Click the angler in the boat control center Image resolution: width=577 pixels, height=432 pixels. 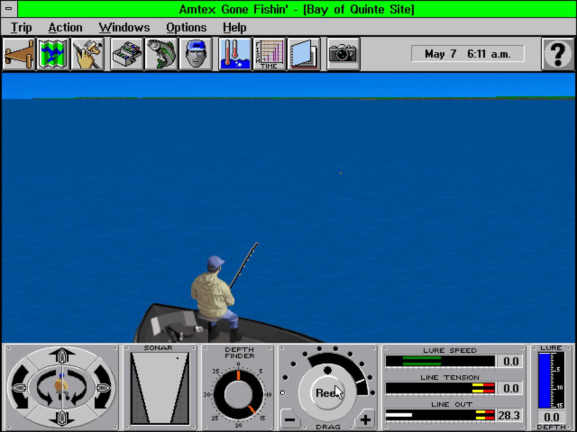coord(61,386)
